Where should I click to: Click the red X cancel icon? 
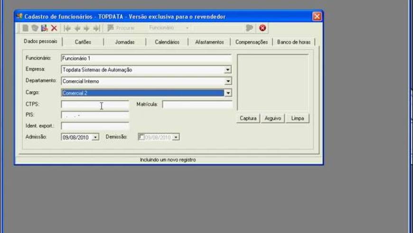coord(54,28)
